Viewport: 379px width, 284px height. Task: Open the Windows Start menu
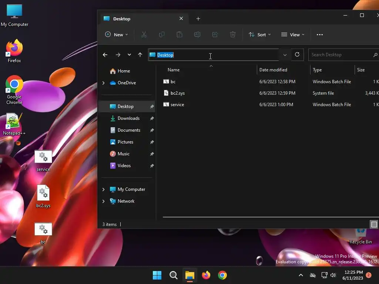[x=157, y=275]
